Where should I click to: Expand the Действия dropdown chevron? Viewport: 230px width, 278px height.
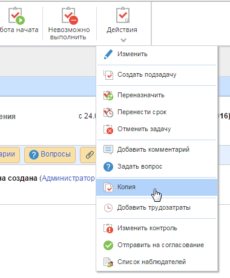click(x=123, y=40)
